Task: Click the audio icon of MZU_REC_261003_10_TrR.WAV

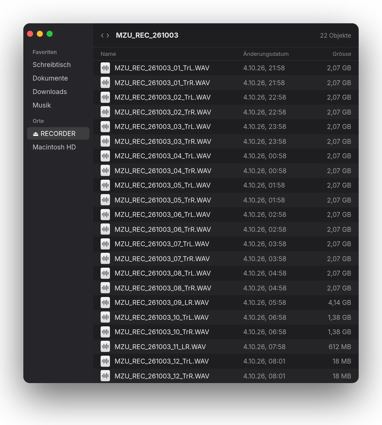Action: [105, 332]
